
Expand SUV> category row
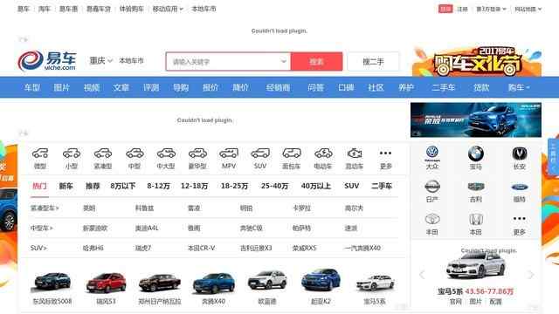(x=38, y=248)
